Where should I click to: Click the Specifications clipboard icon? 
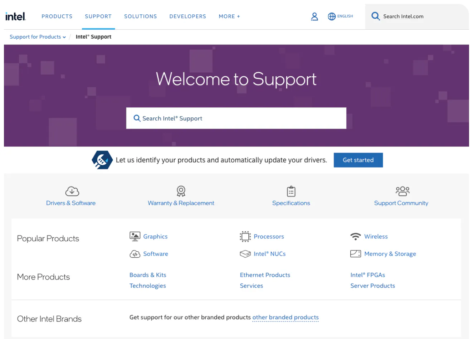pyautogui.click(x=291, y=192)
